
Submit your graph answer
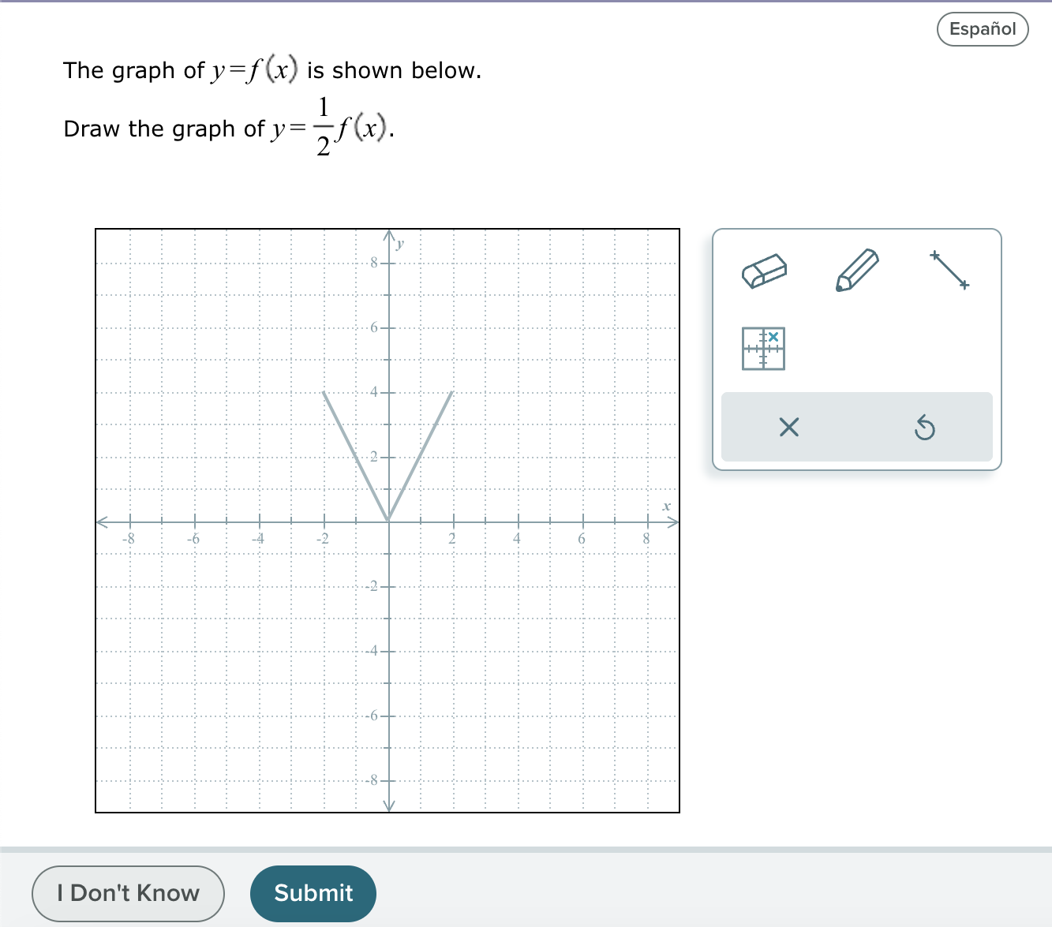(x=313, y=893)
